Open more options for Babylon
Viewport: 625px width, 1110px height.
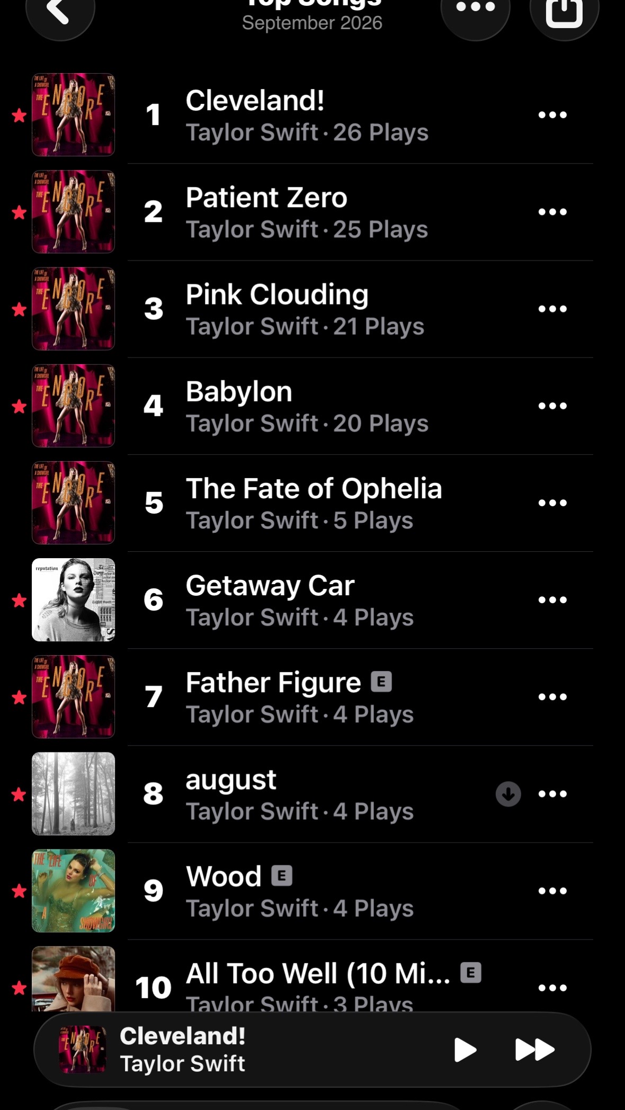552,406
